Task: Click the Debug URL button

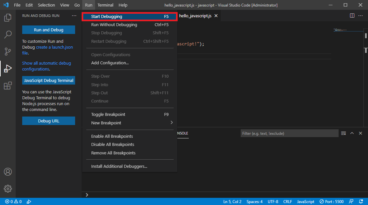Action: (49, 121)
